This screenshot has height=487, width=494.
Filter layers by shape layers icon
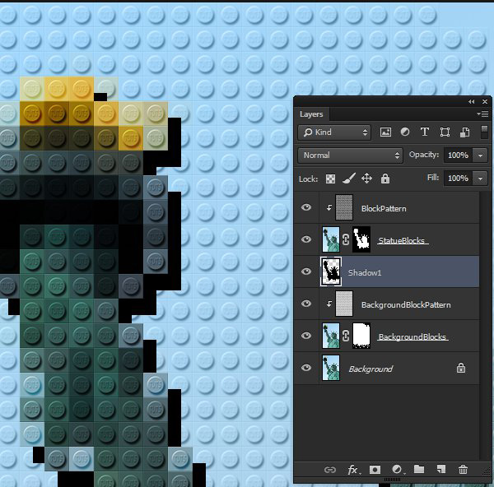[445, 132]
